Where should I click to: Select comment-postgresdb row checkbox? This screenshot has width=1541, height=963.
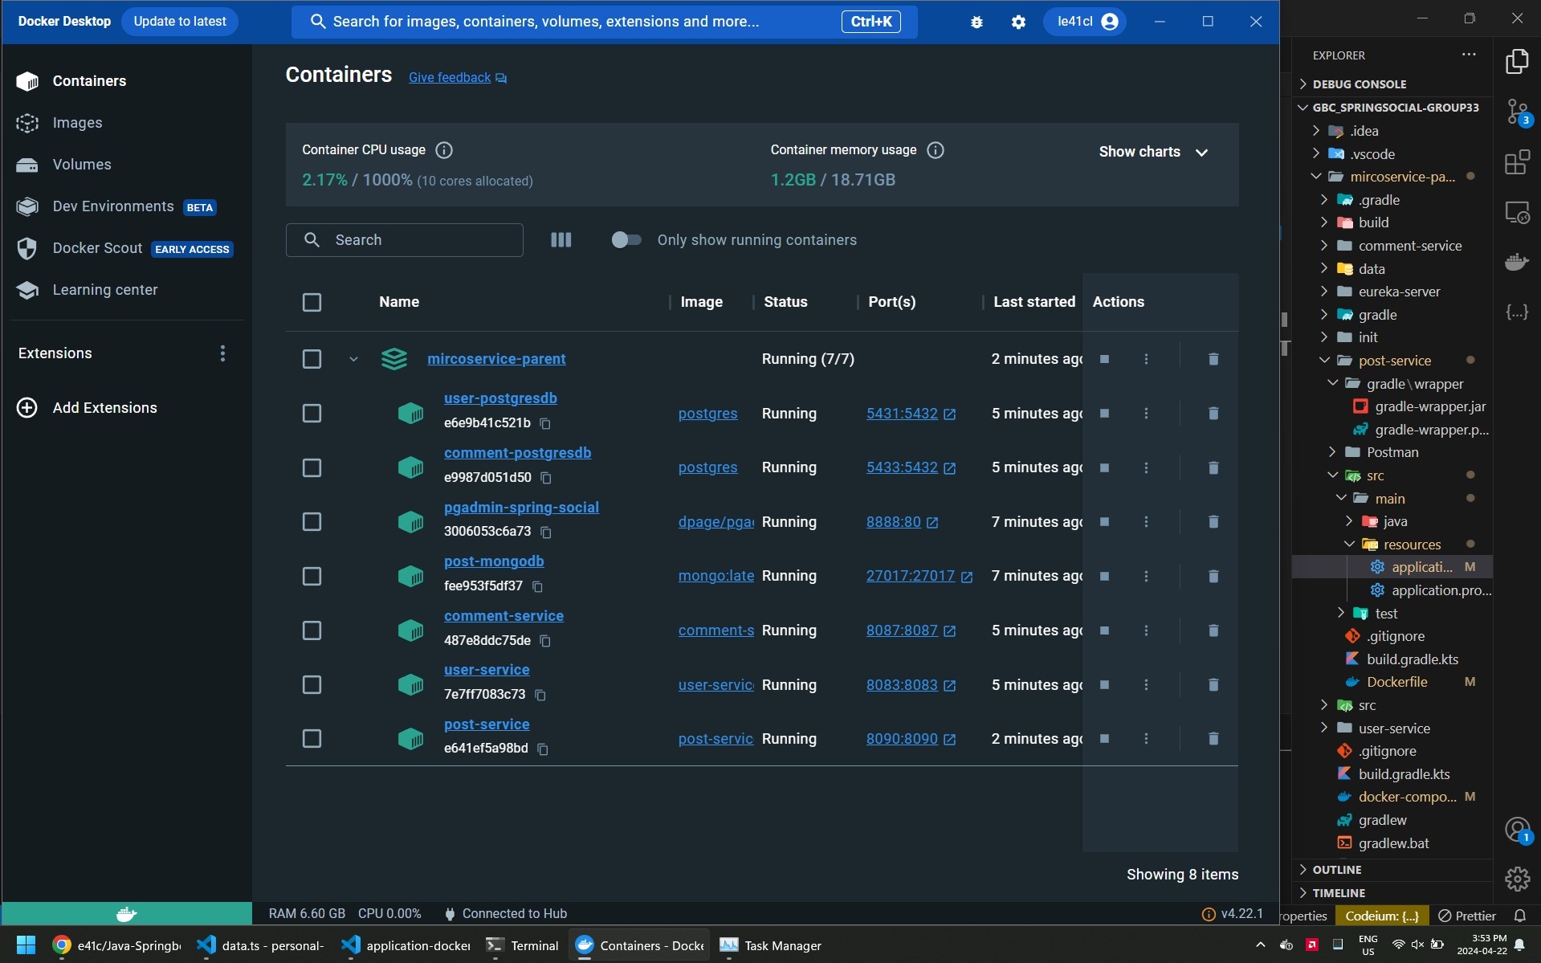(x=312, y=467)
